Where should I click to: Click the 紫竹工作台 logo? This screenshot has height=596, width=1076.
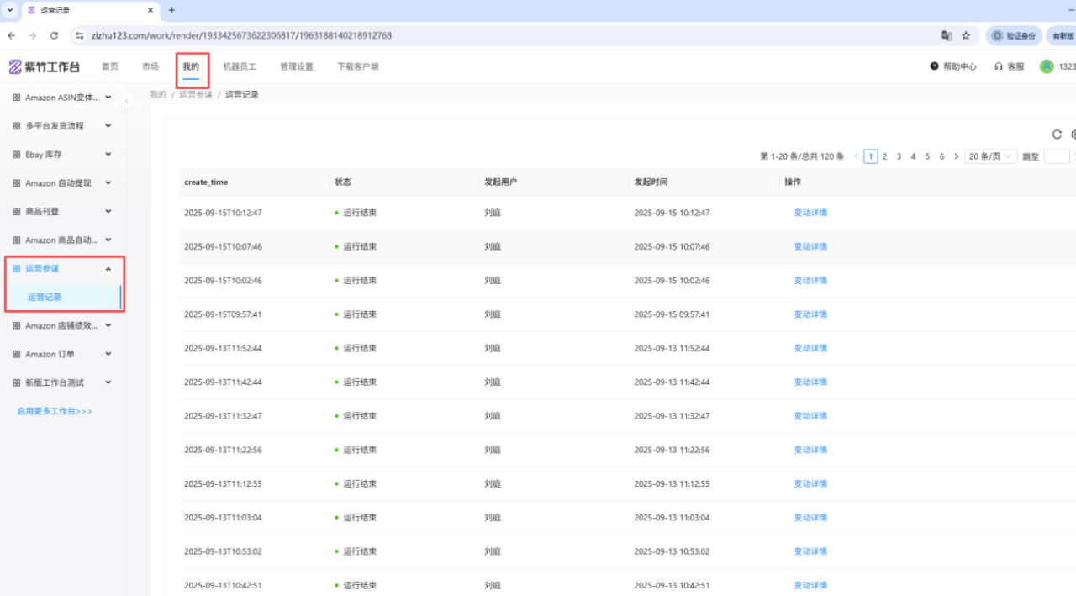[x=45, y=67]
